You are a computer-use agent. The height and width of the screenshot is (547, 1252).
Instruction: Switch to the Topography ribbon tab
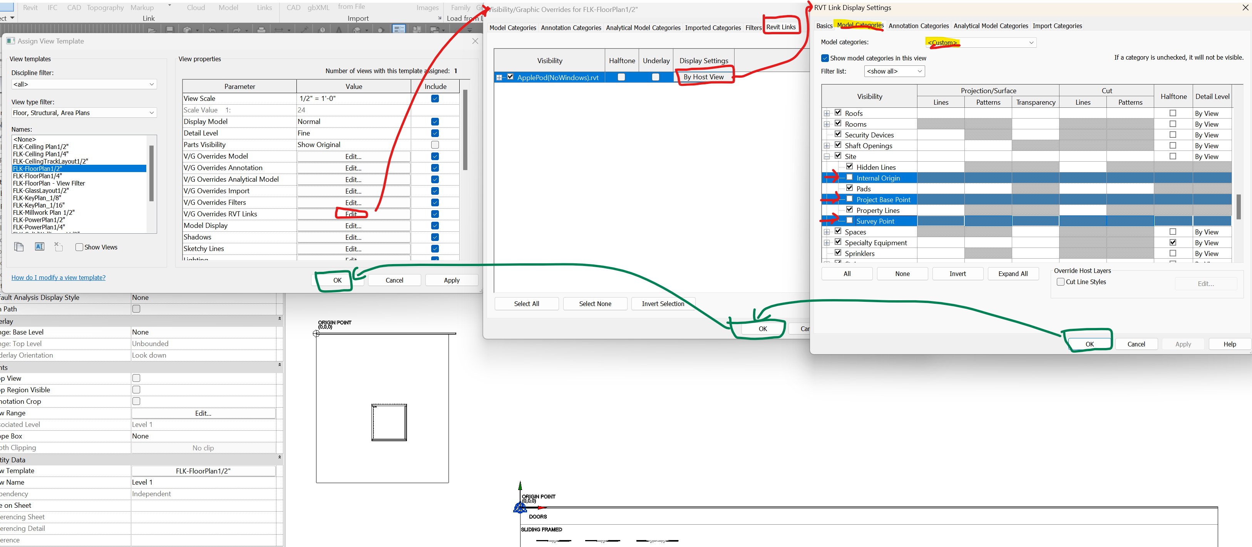105,7
